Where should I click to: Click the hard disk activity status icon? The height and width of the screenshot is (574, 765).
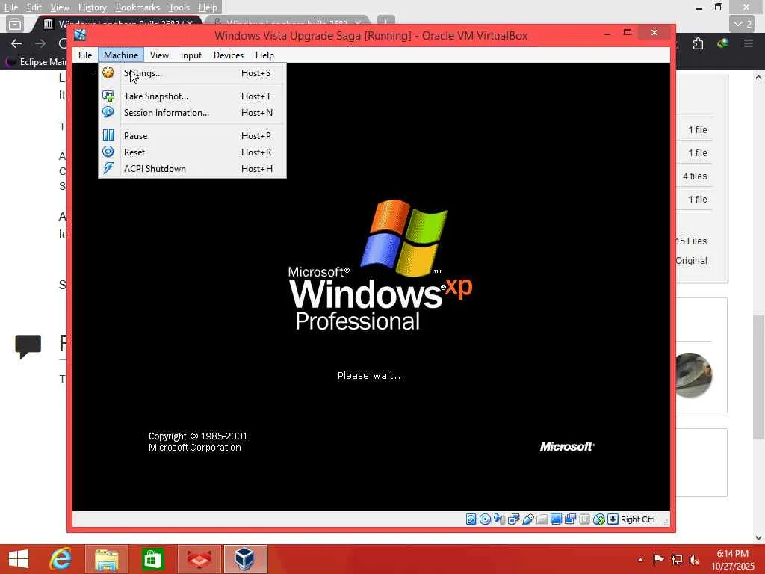(471, 519)
